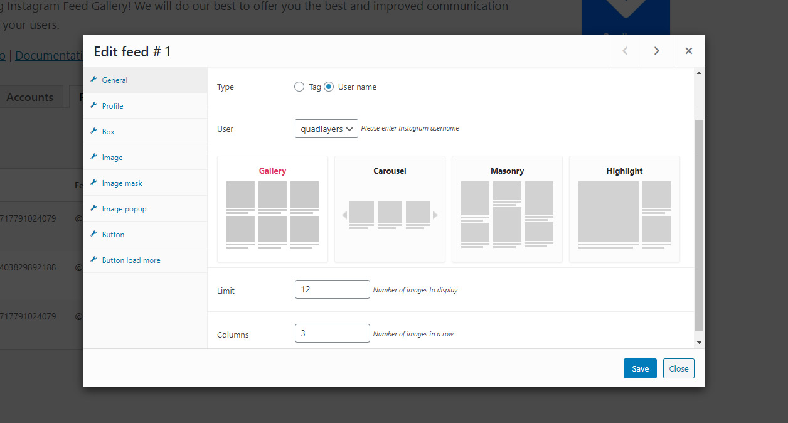Click the wrench icon beside Image popup

(93, 208)
